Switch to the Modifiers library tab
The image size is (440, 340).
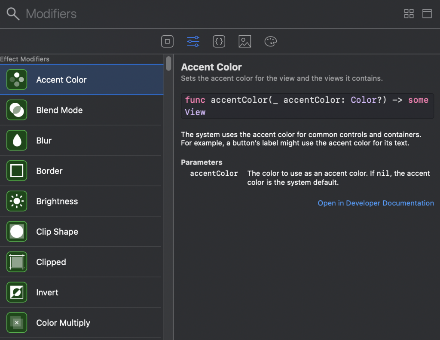pyautogui.click(x=193, y=42)
